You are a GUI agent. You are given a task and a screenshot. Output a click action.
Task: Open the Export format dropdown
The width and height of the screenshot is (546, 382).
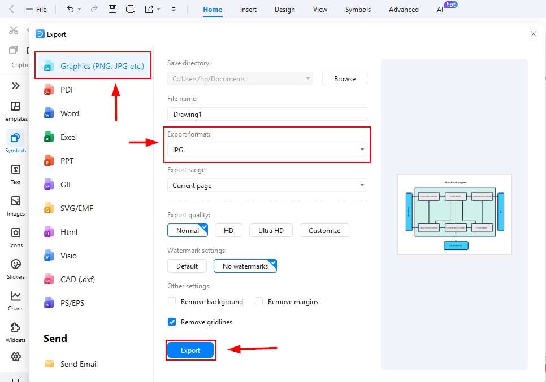(362, 150)
